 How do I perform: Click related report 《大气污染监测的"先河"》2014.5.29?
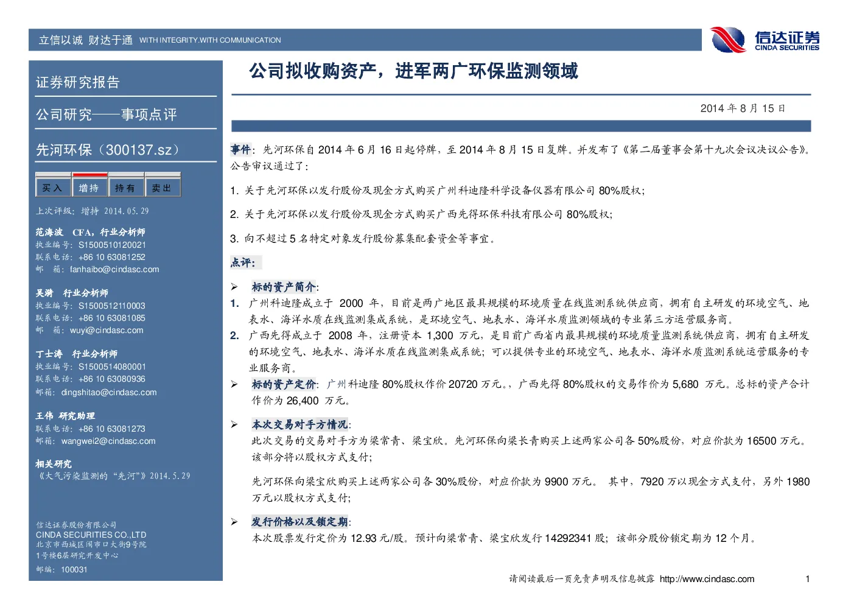tap(113, 476)
